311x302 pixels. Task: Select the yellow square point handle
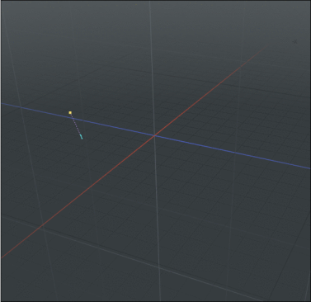pos(70,112)
